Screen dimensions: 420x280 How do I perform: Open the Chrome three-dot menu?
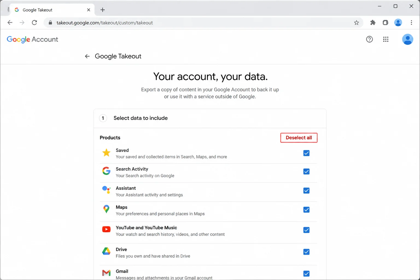tap(411, 23)
